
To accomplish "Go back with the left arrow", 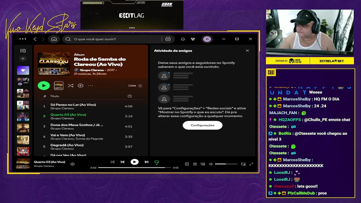I will 35,39.
